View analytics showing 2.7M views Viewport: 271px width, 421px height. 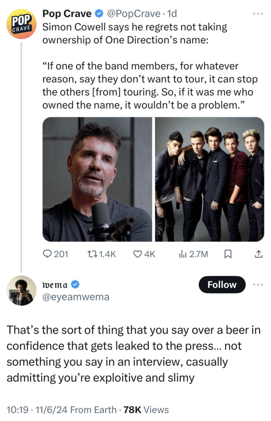click(184, 254)
